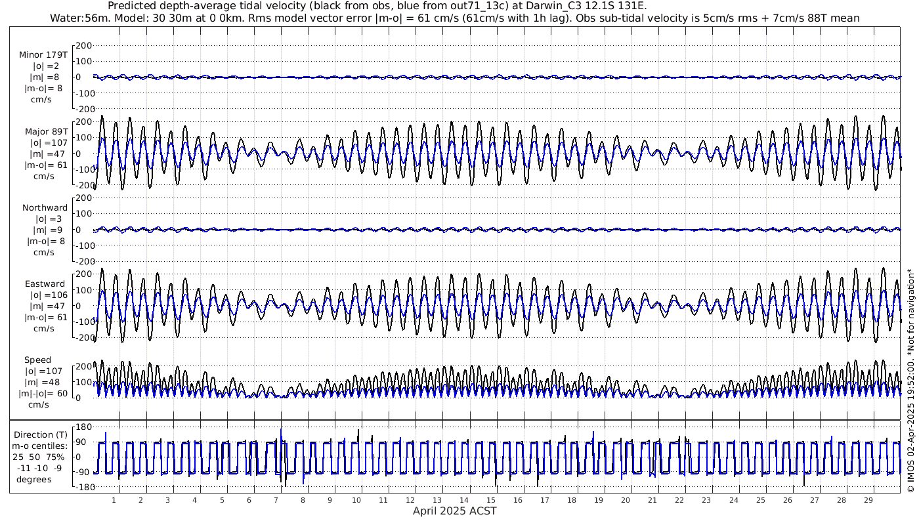Click day 1 on the date axis
919x525 pixels.
(114, 500)
